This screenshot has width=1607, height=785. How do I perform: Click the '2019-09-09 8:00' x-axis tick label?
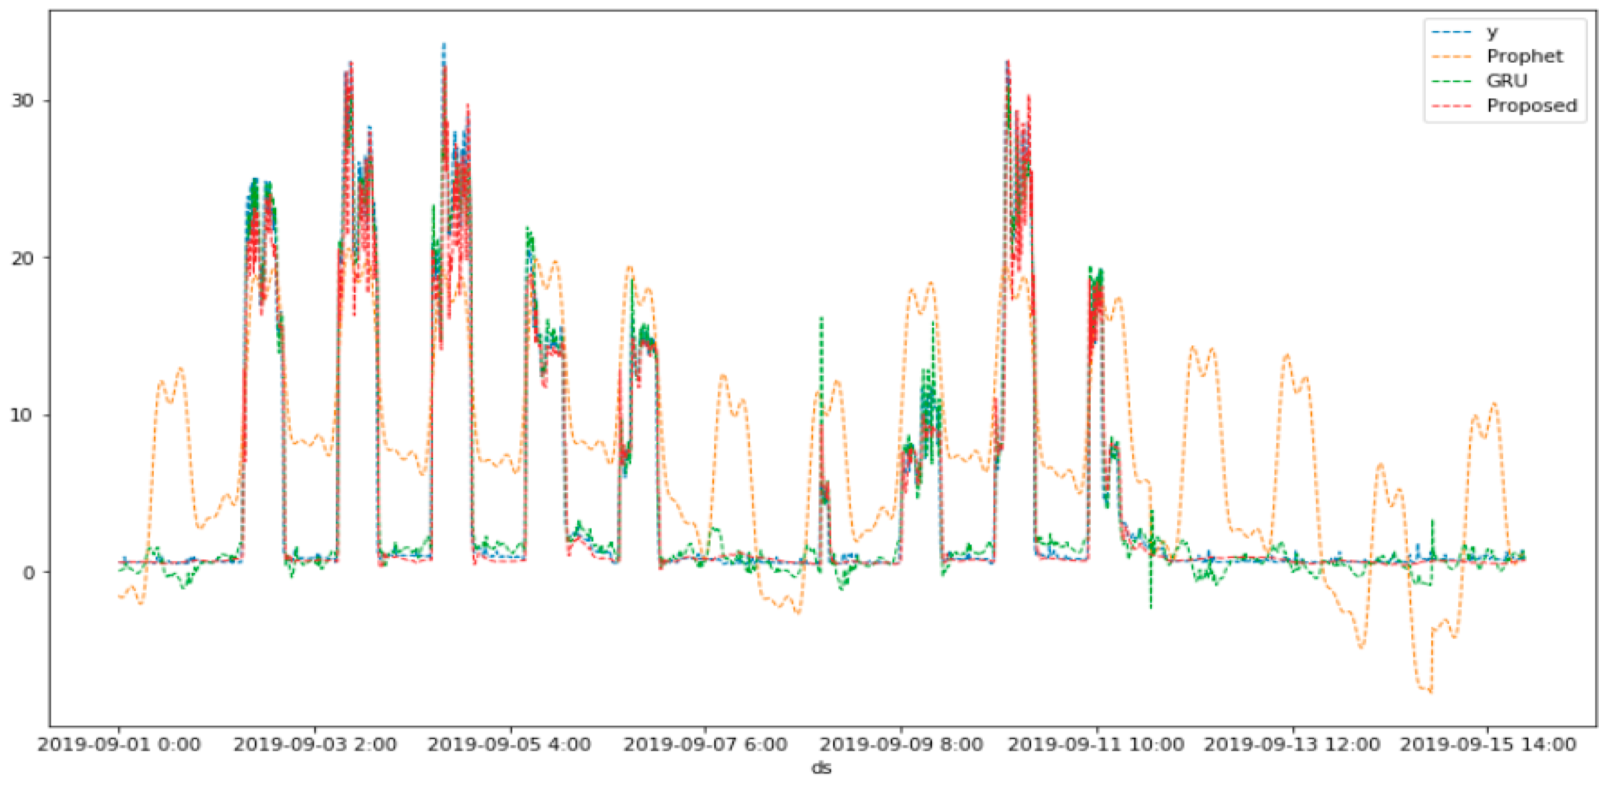click(x=901, y=744)
